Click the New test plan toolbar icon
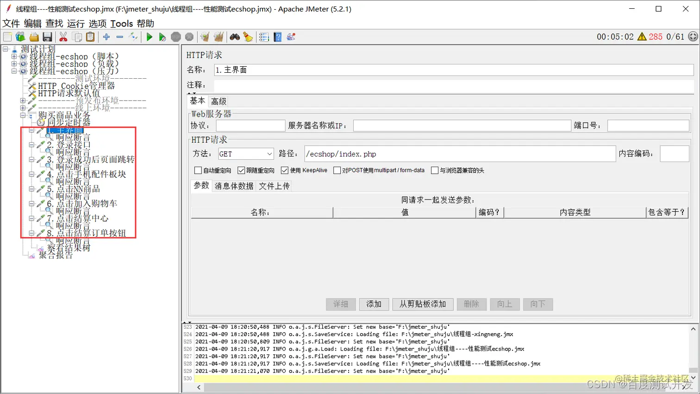 [x=7, y=37]
